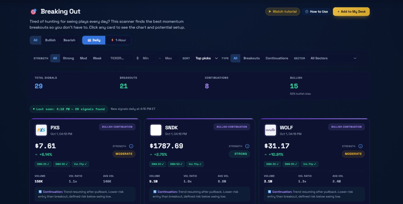The image size is (403, 204).
Task: Select the Bearish direction filter
Action: (x=69, y=40)
